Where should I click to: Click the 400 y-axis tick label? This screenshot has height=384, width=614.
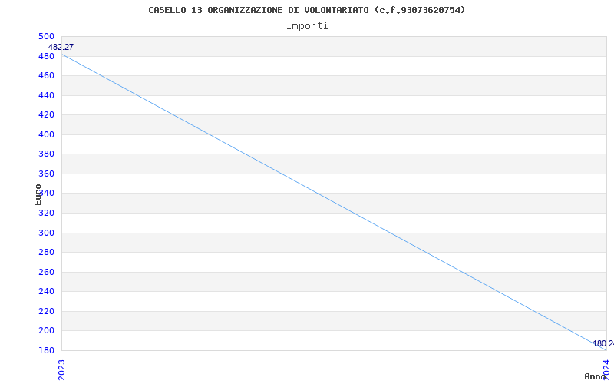point(46,135)
